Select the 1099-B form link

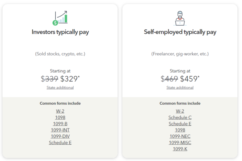coord(60,124)
